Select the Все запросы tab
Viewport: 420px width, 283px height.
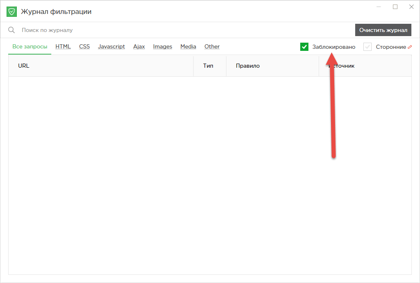click(30, 47)
